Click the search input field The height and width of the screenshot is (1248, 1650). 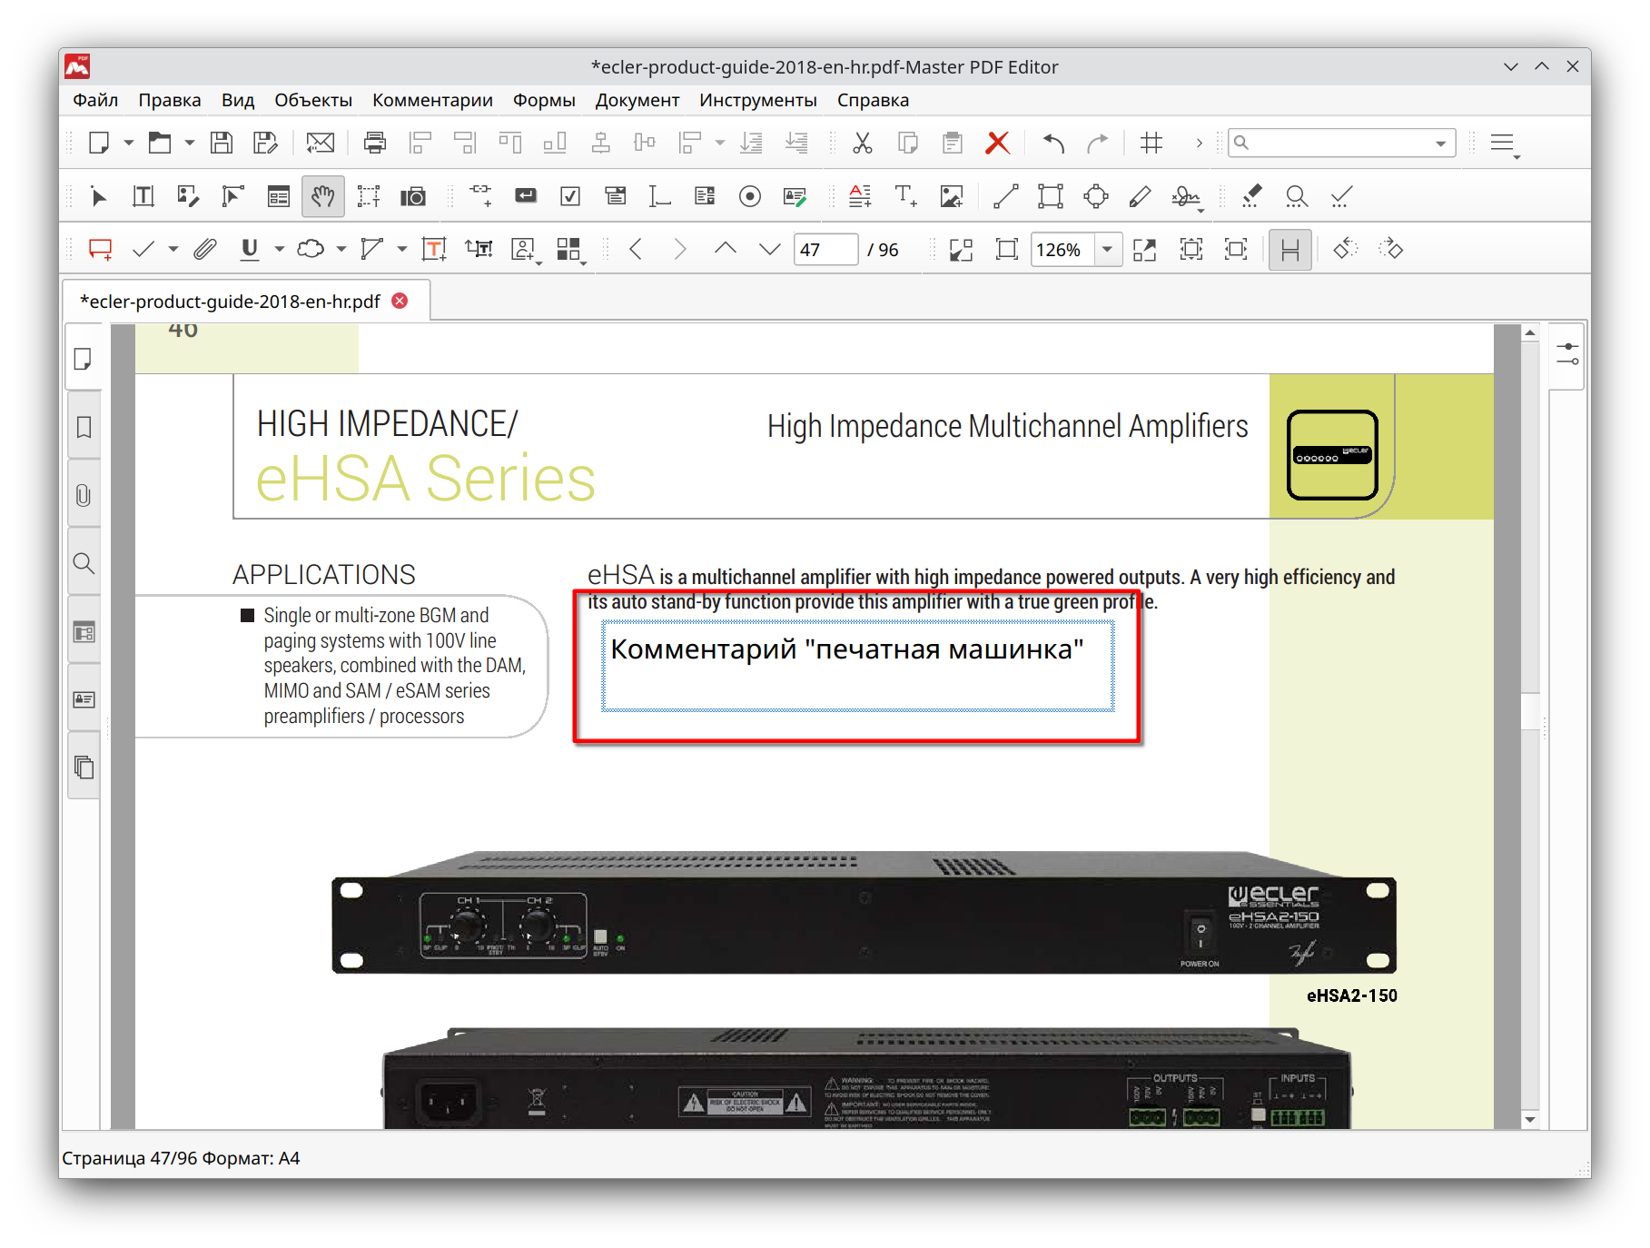(x=1342, y=143)
